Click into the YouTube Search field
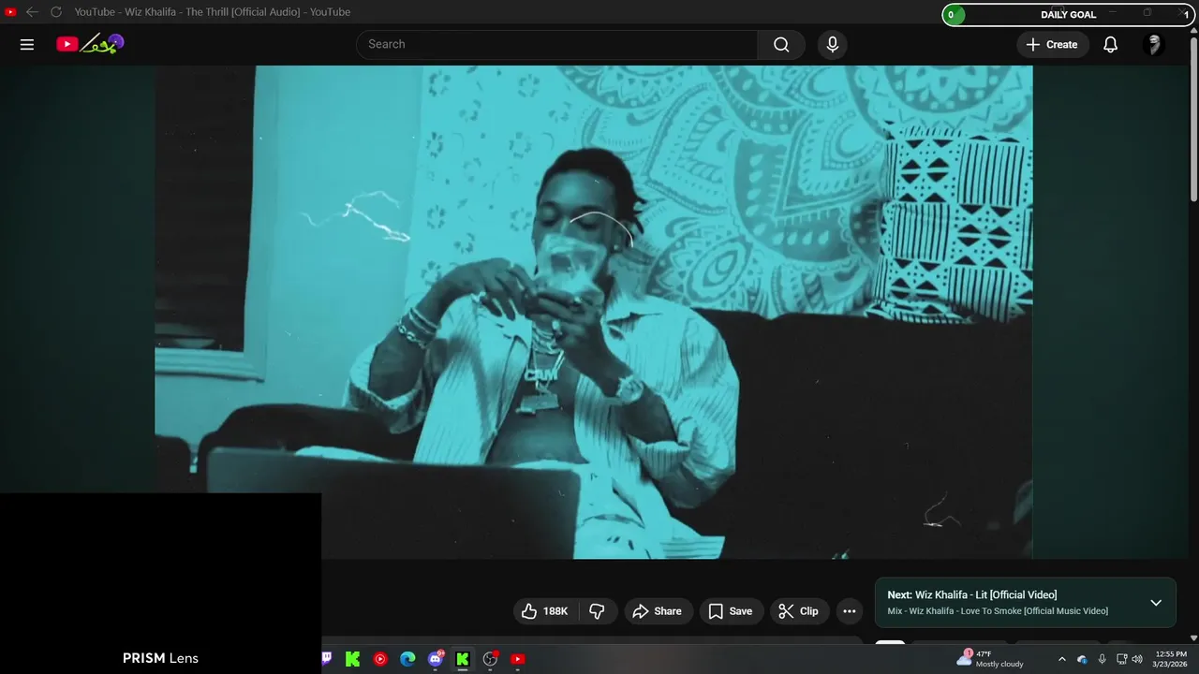The height and width of the screenshot is (674, 1199). click(x=556, y=44)
